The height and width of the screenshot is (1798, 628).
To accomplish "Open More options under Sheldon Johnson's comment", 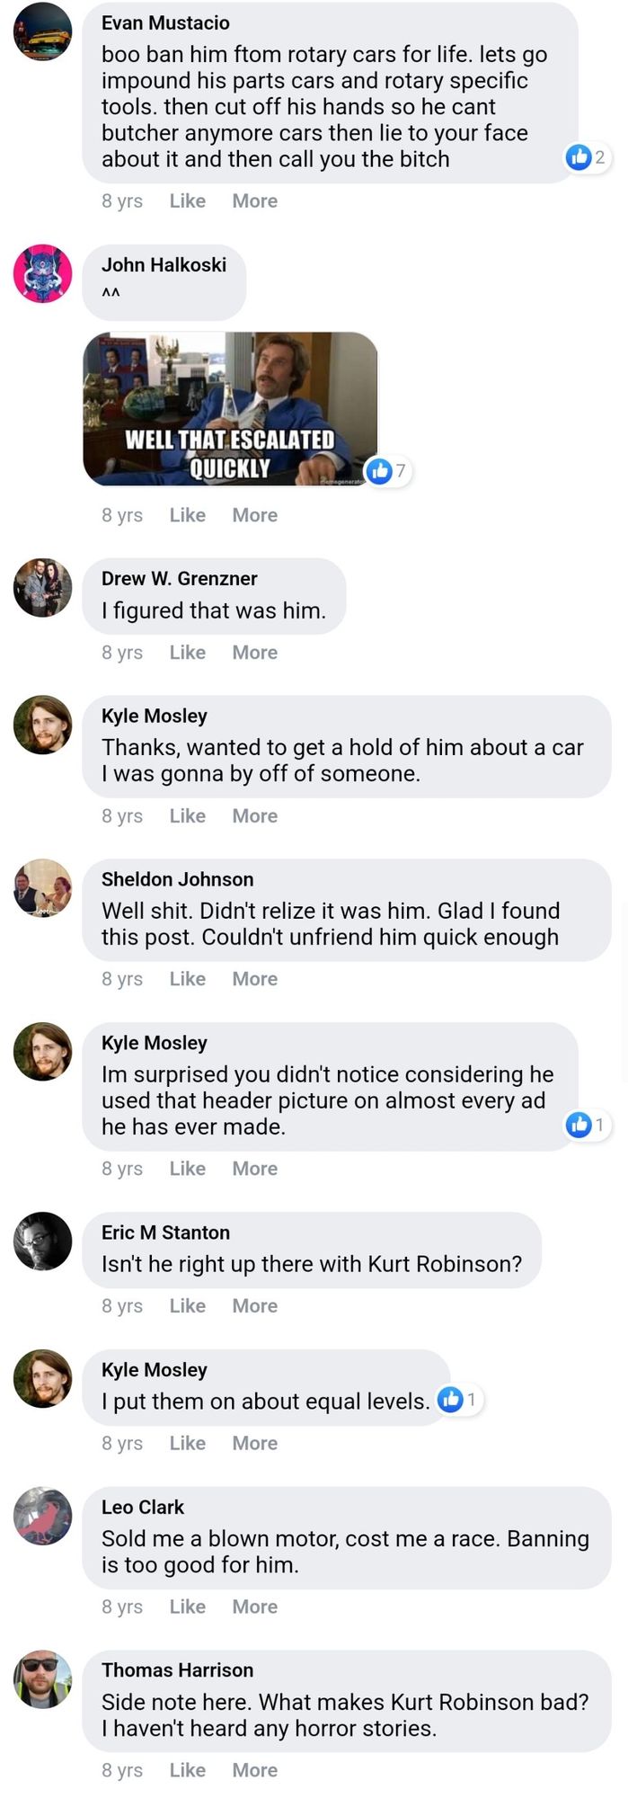I will pos(255,979).
